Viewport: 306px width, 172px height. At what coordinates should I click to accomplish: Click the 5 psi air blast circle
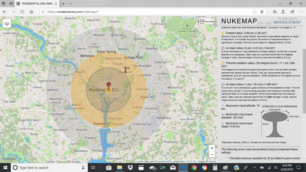tap(223, 48)
